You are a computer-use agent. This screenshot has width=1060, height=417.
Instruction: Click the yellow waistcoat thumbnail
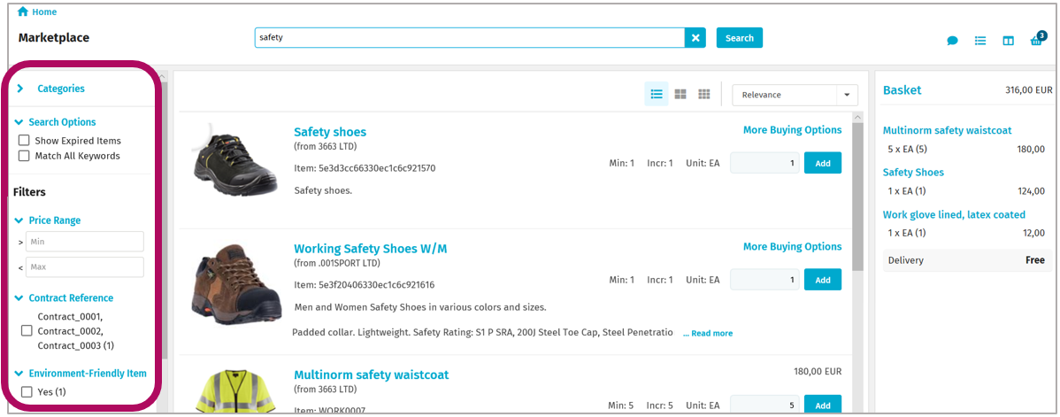(x=234, y=391)
